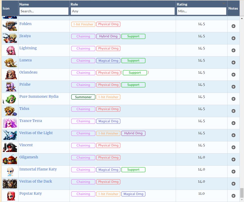244x202 pixels.
Task: Click the Summoner role tag
Action: tap(83, 97)
